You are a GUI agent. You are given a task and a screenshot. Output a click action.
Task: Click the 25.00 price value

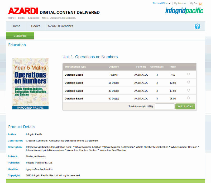click(x=173, y=99)
